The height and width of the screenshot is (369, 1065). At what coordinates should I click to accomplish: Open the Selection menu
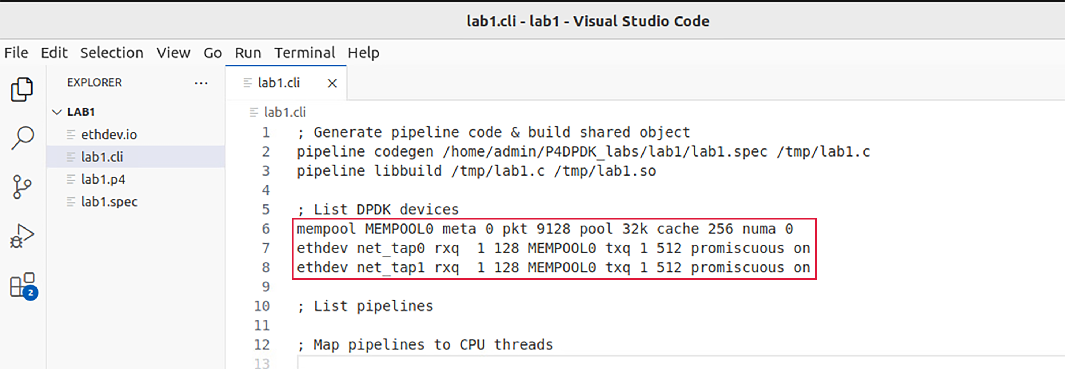point(112,53)
